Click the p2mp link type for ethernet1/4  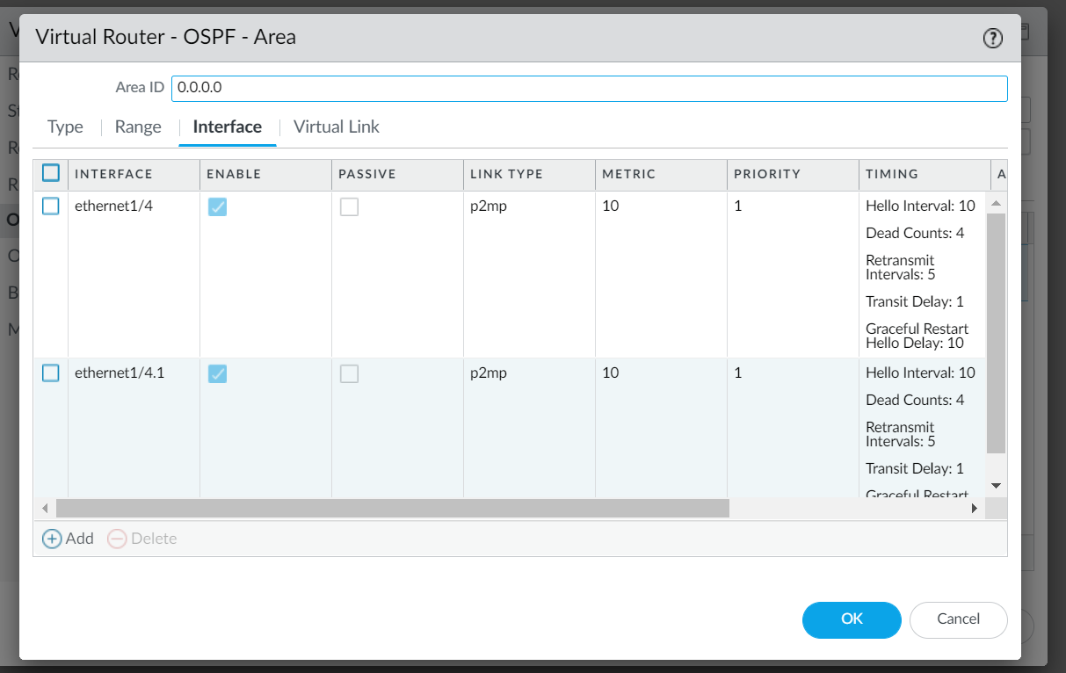(x=489, y=206)
